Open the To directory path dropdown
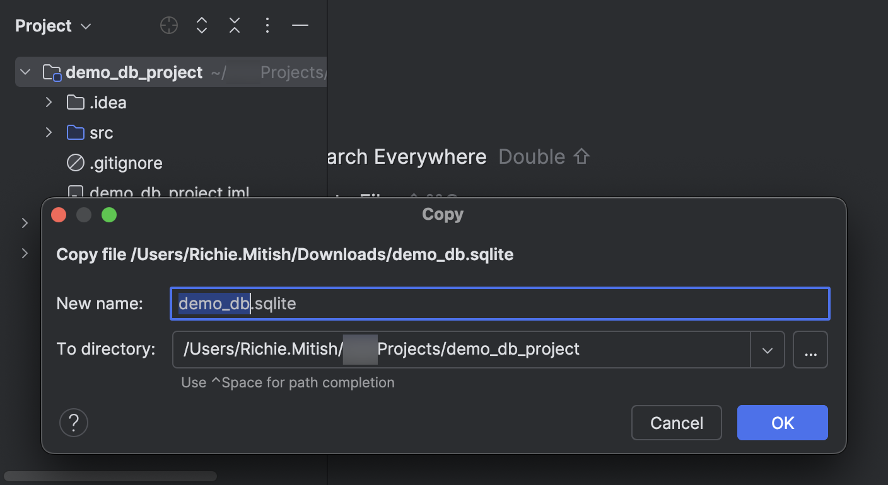Screen dimensions: 888x485 [768, 350]
